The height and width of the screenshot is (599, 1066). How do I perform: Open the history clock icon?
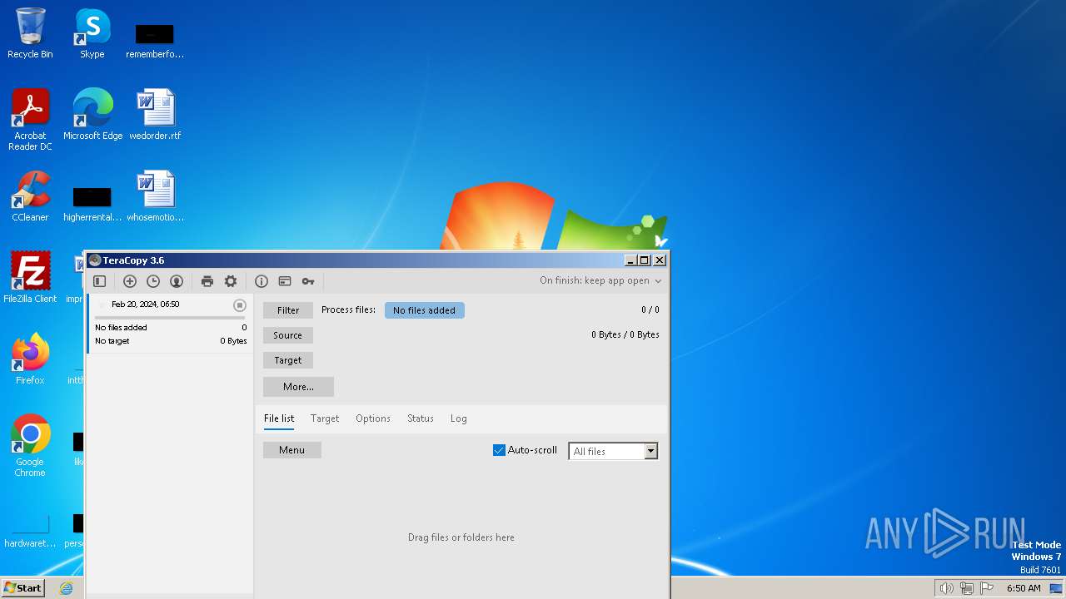(x=153, y=281)
